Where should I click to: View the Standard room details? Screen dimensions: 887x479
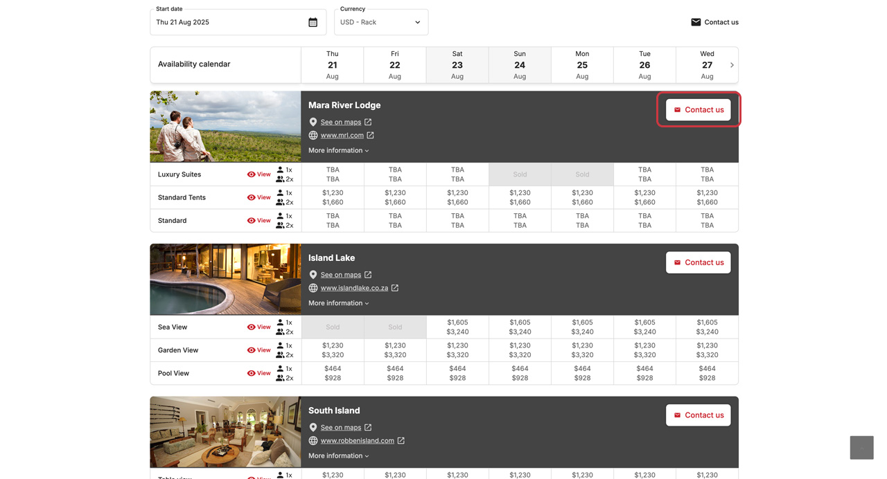point(258,221)
